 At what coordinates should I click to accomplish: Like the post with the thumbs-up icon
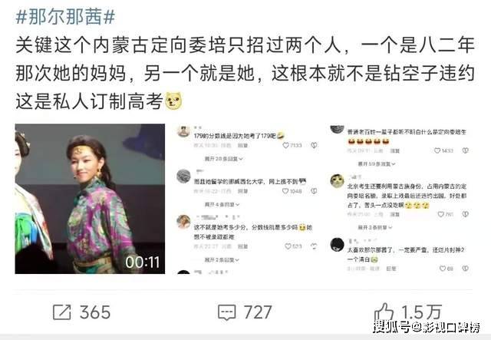pos(384,312)
